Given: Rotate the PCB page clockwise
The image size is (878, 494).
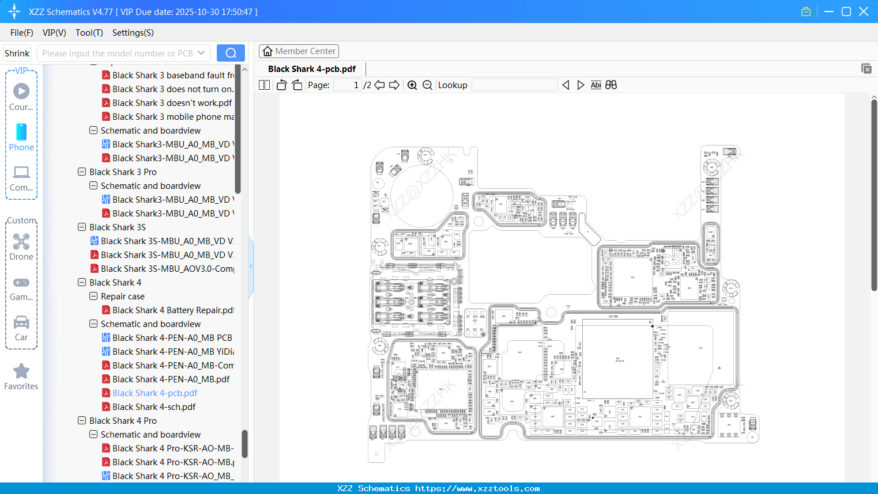Looking at the screenshot, I should 296,85.
